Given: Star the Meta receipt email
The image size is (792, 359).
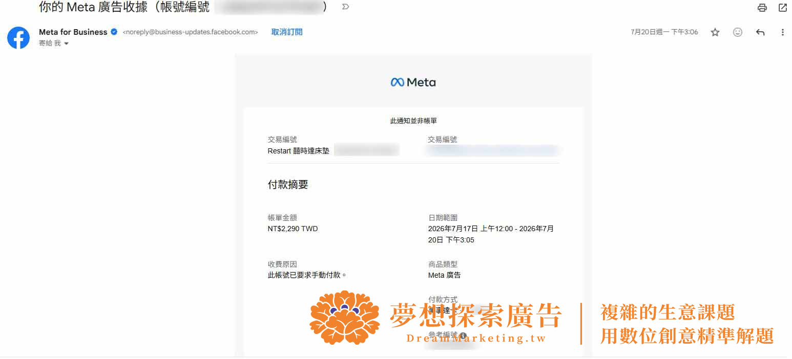Looking at the screenshot, I should point(715,32).
